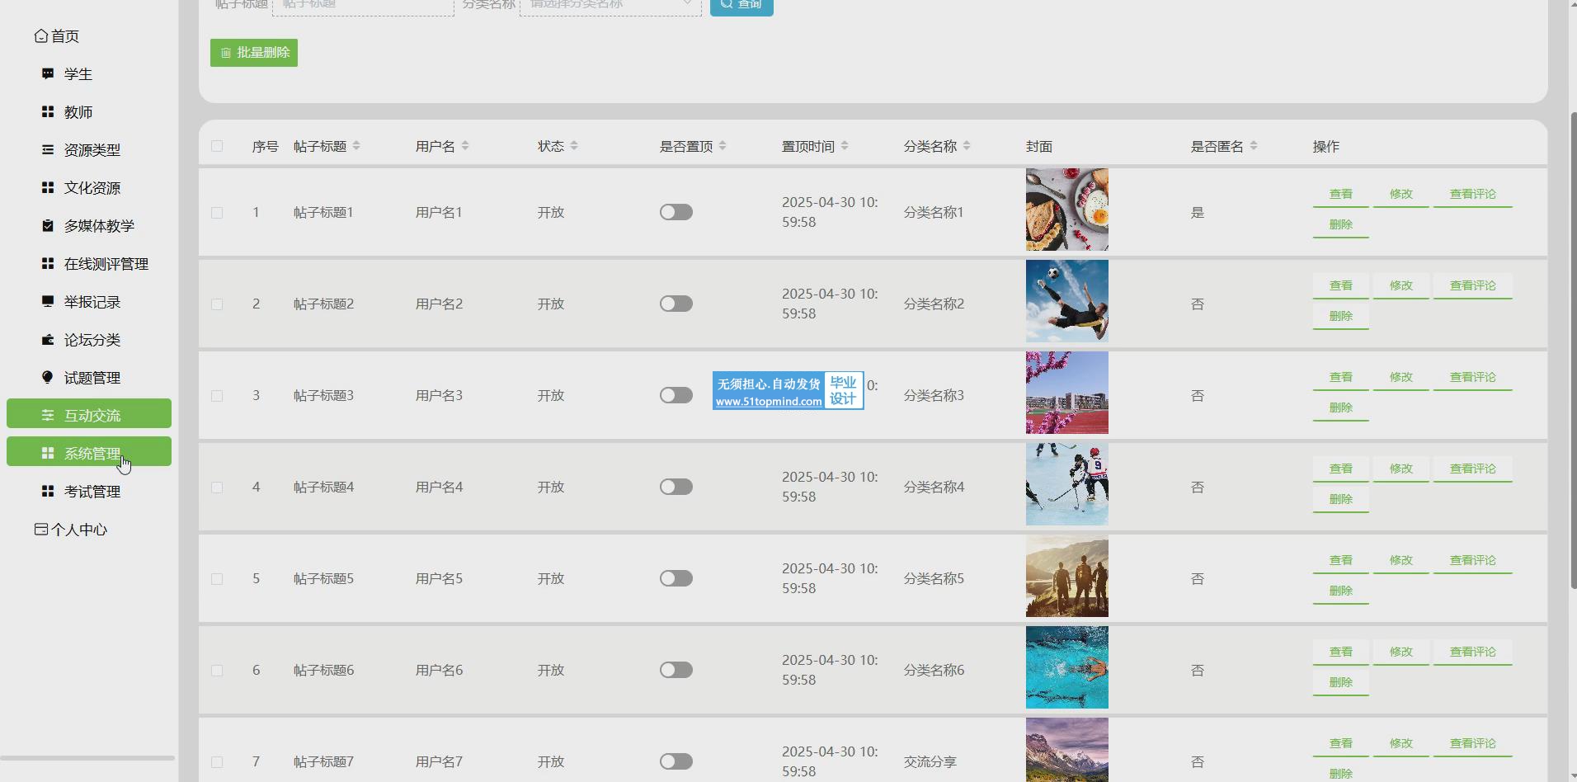Tick the checkbox for row 2

[x=217, y=304]
